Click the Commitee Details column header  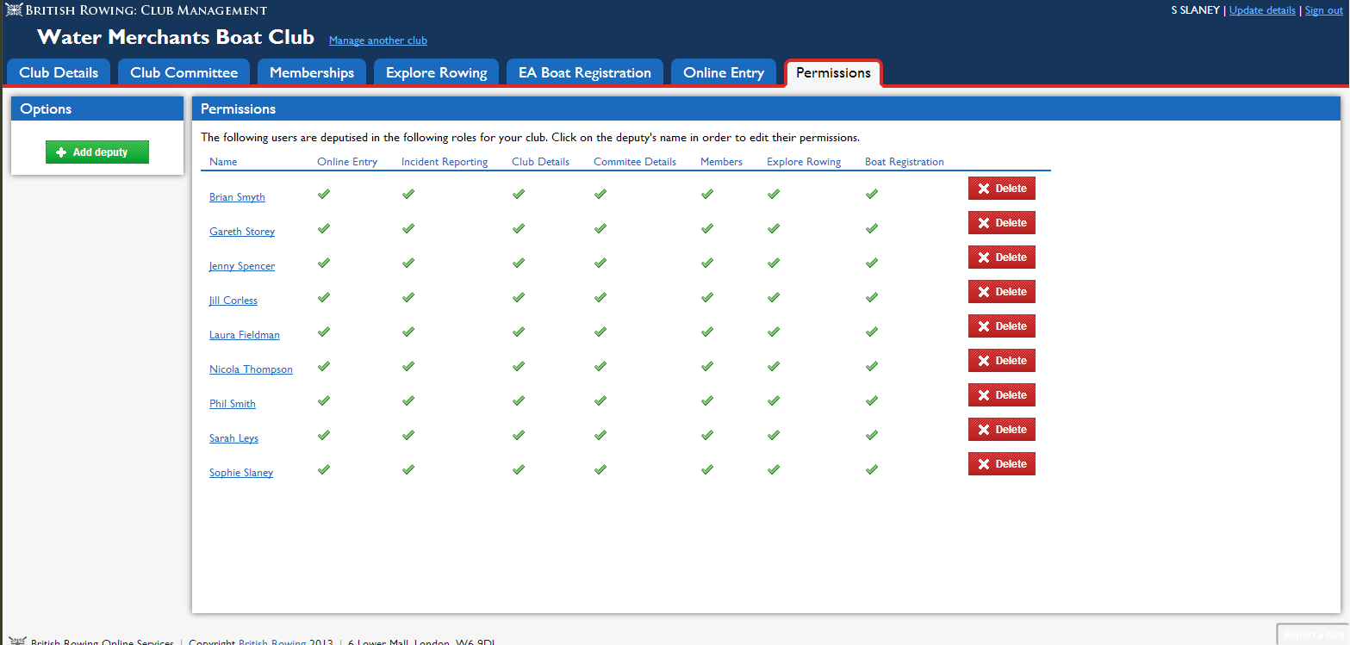coord(635,162)
